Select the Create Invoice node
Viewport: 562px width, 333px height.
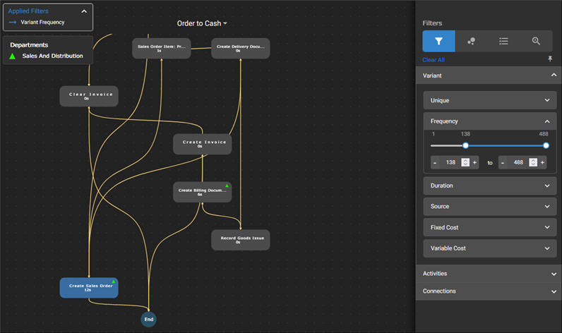[203, 144]
